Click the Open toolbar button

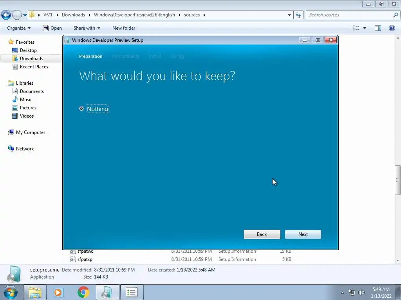click(52, 28)
